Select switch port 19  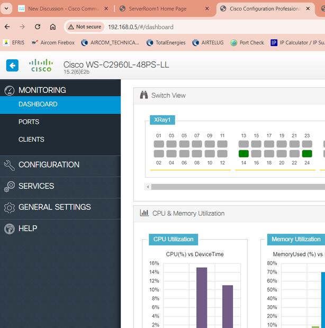282,144
